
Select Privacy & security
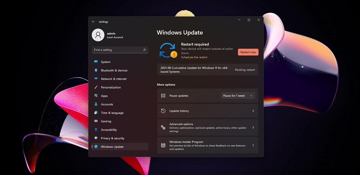(x=120, y=138)
